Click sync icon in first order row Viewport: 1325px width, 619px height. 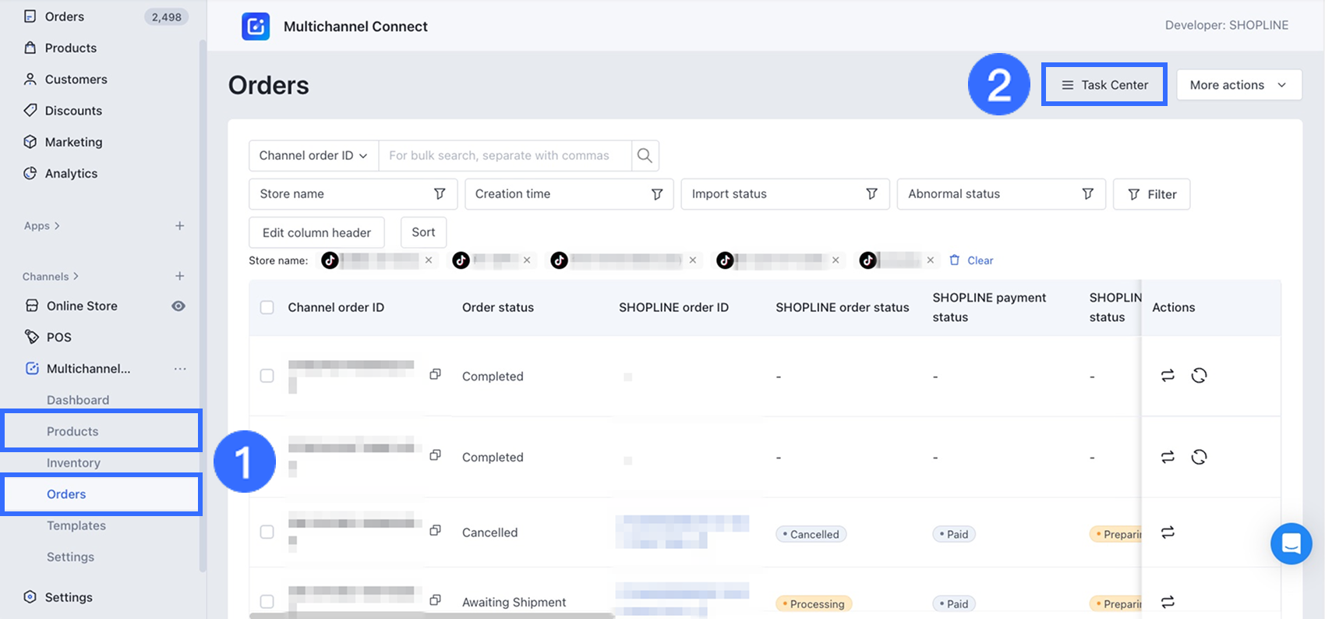(x=1168, y=376)
